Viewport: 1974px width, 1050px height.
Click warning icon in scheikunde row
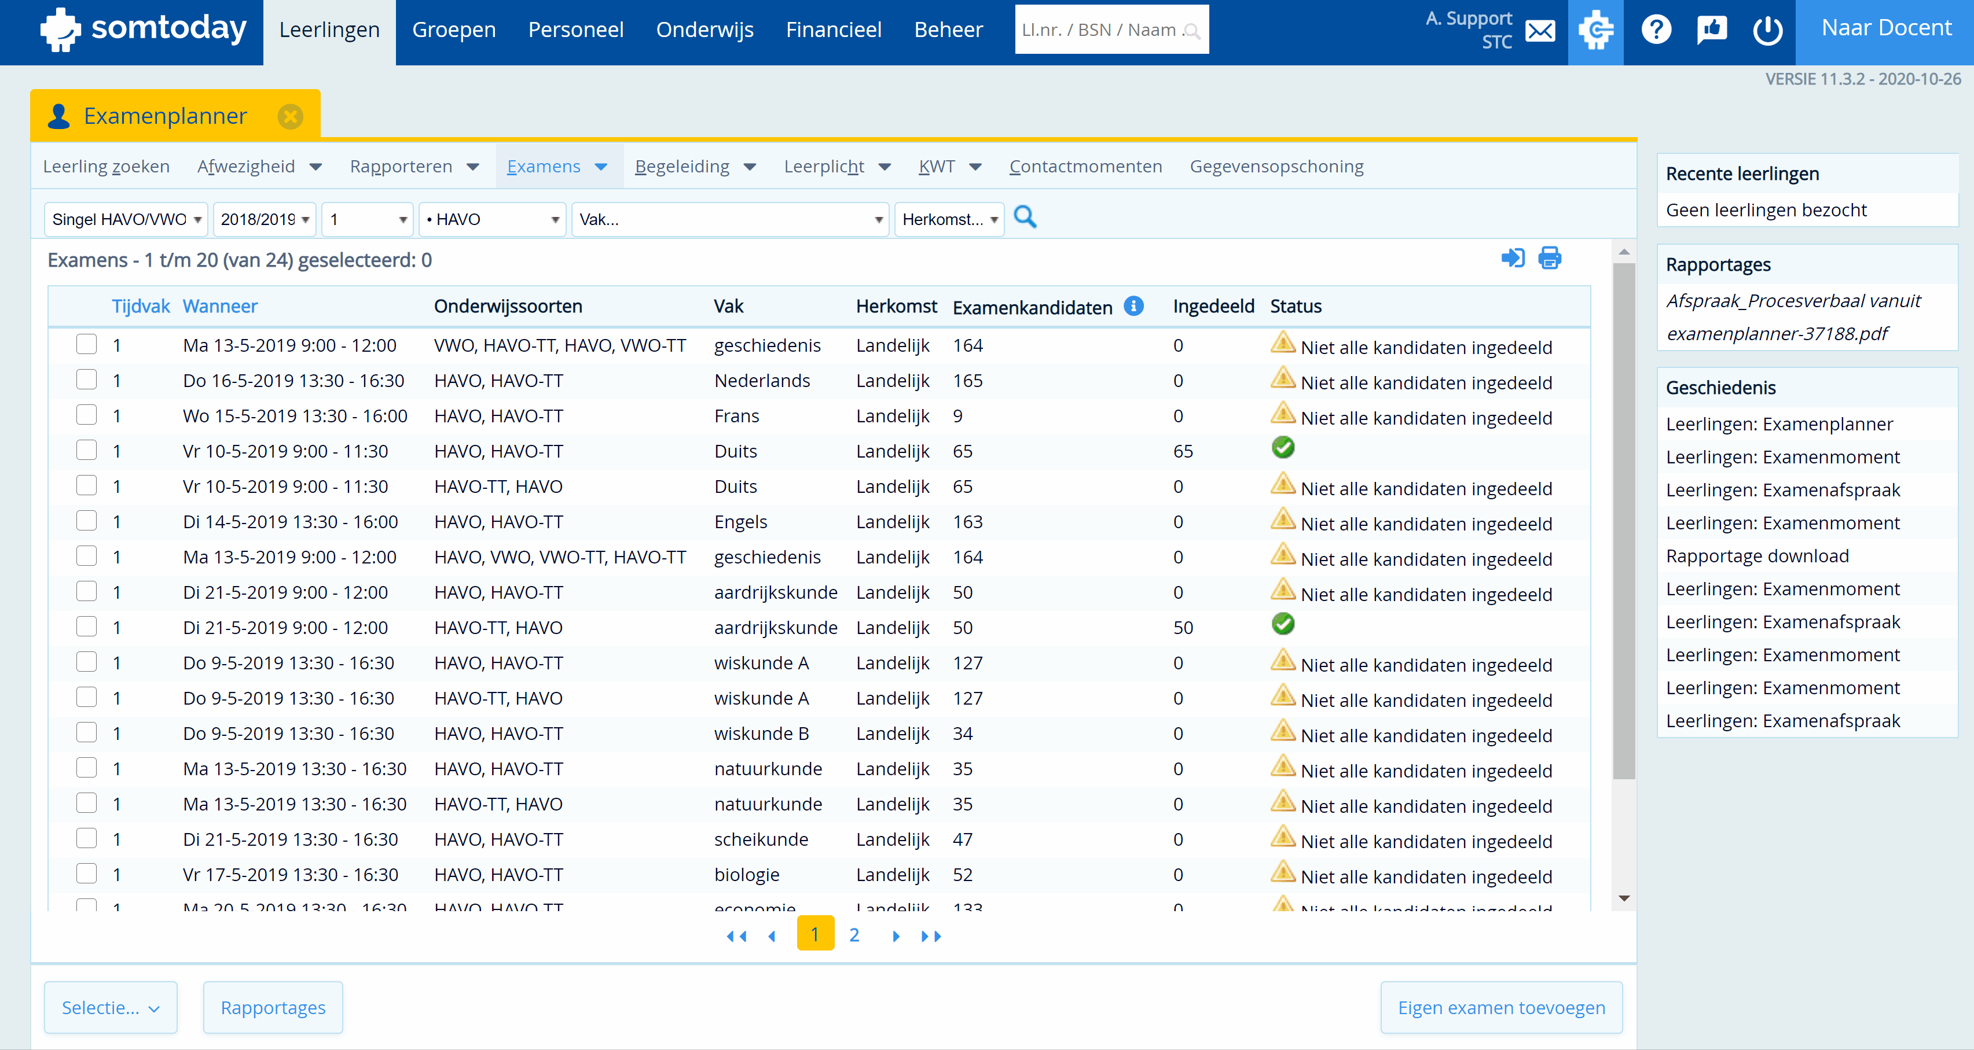1282,837
